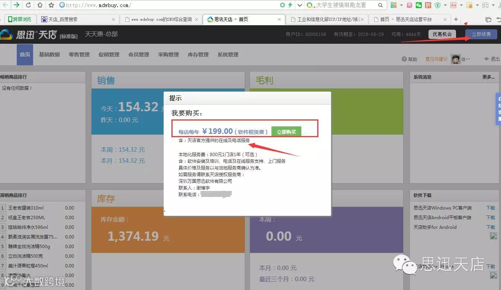Reload the page with the refresh icon
Image resolution: width=501 pixels, height=290 pixels.
28,5
